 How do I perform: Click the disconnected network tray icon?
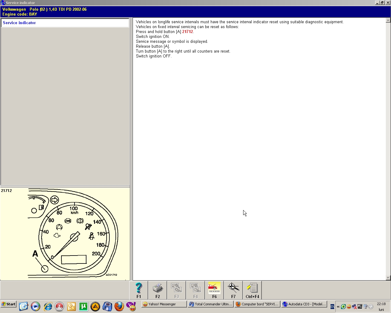pos(354,307)
